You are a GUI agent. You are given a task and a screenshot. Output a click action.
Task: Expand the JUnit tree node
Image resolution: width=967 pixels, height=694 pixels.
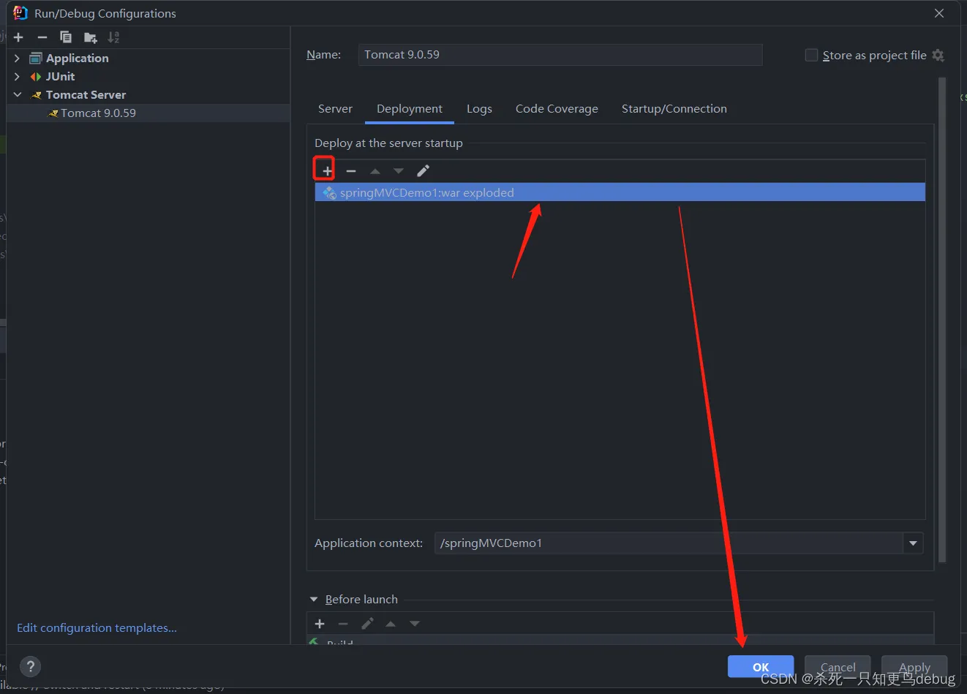point(17,77)
